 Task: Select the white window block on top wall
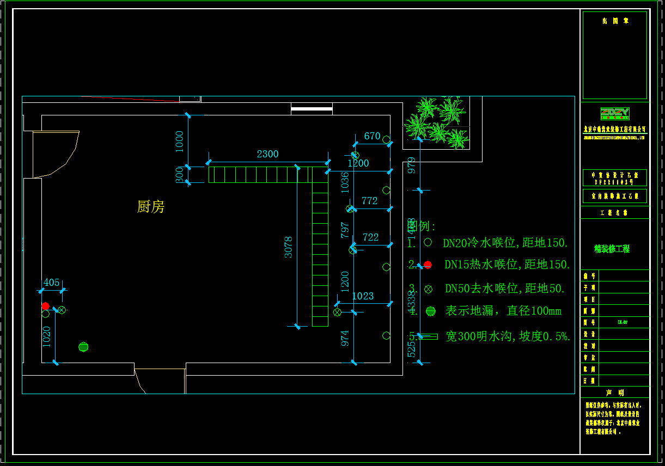click(312, 109)
